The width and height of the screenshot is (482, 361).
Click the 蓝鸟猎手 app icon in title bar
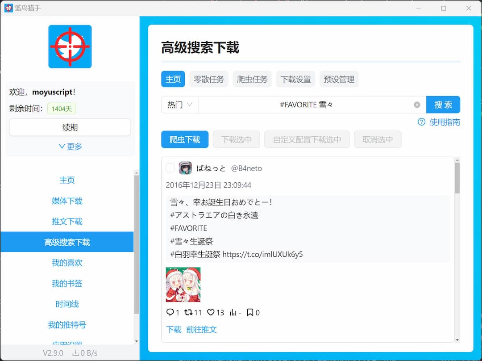pyautogui.click(x=8, y=8)
